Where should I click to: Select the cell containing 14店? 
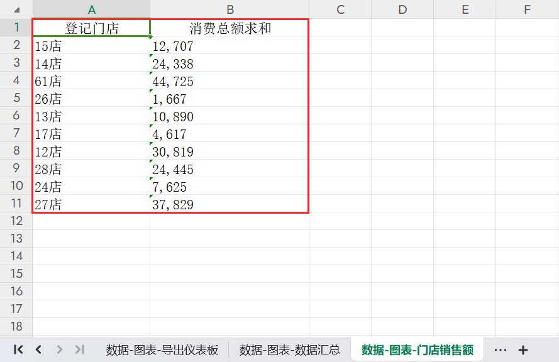[x=91, y=63]
